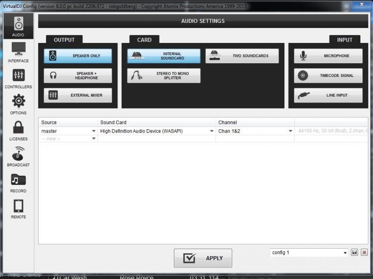373x279 pixels.
Task: Click the 44100 Hz format text
Action: pos(332,131)
